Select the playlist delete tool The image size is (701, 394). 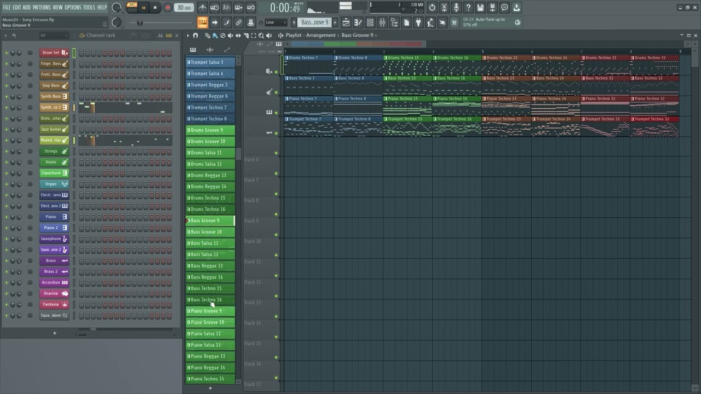pyautogui.click(x=223, y=35)
